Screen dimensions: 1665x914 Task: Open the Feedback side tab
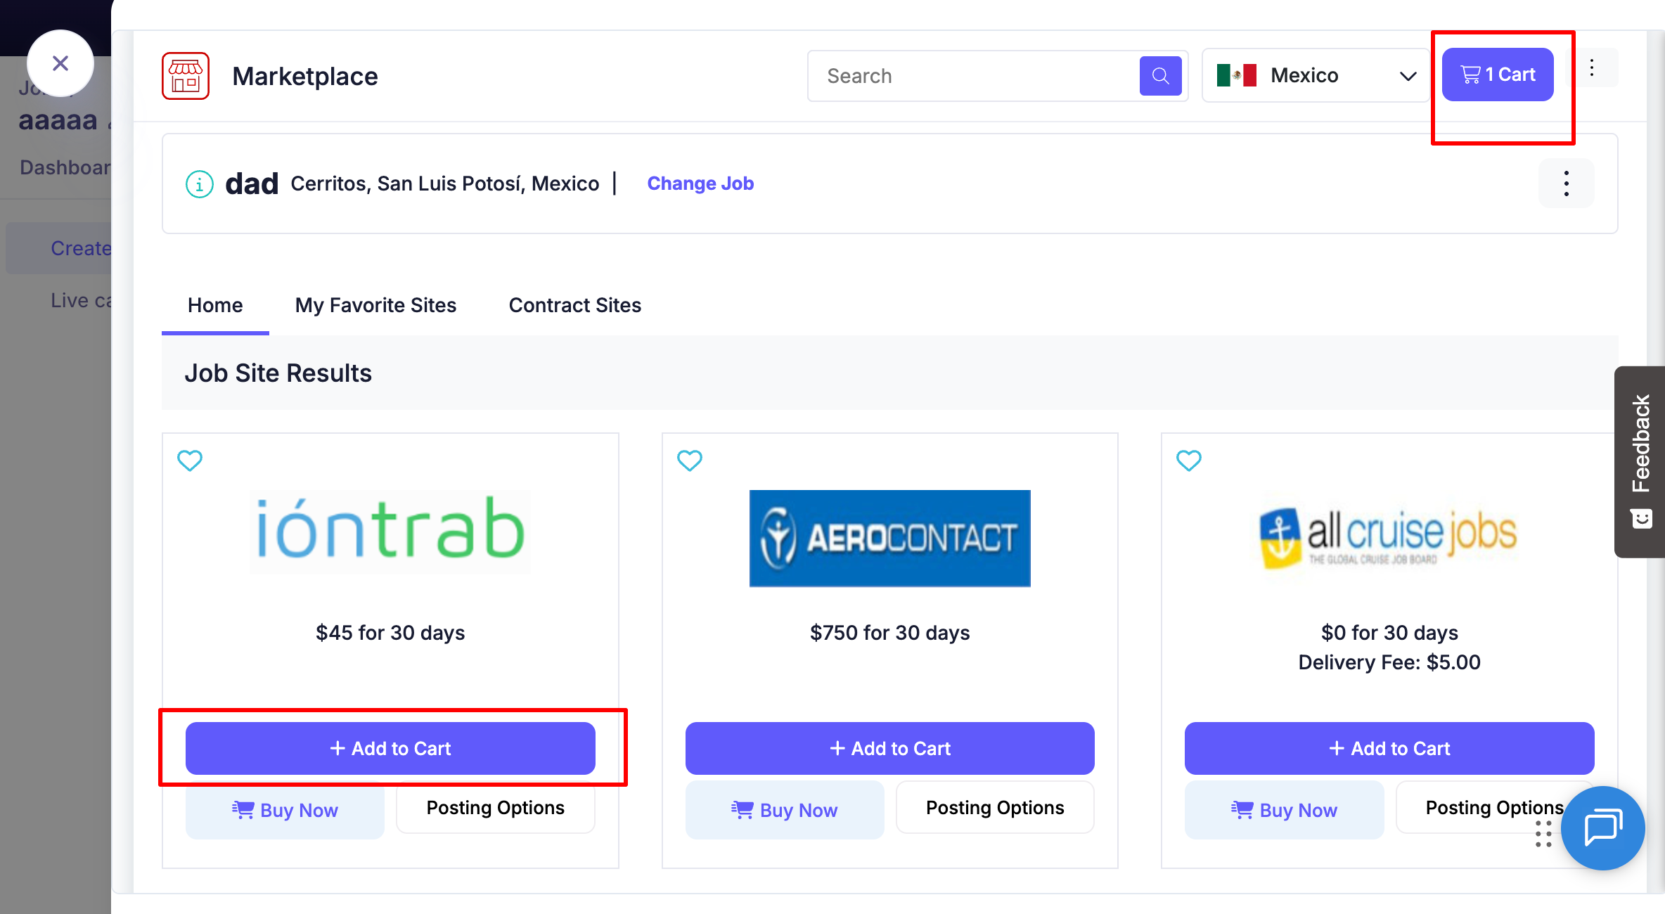pyautogui.click(x=1640, y=462)
